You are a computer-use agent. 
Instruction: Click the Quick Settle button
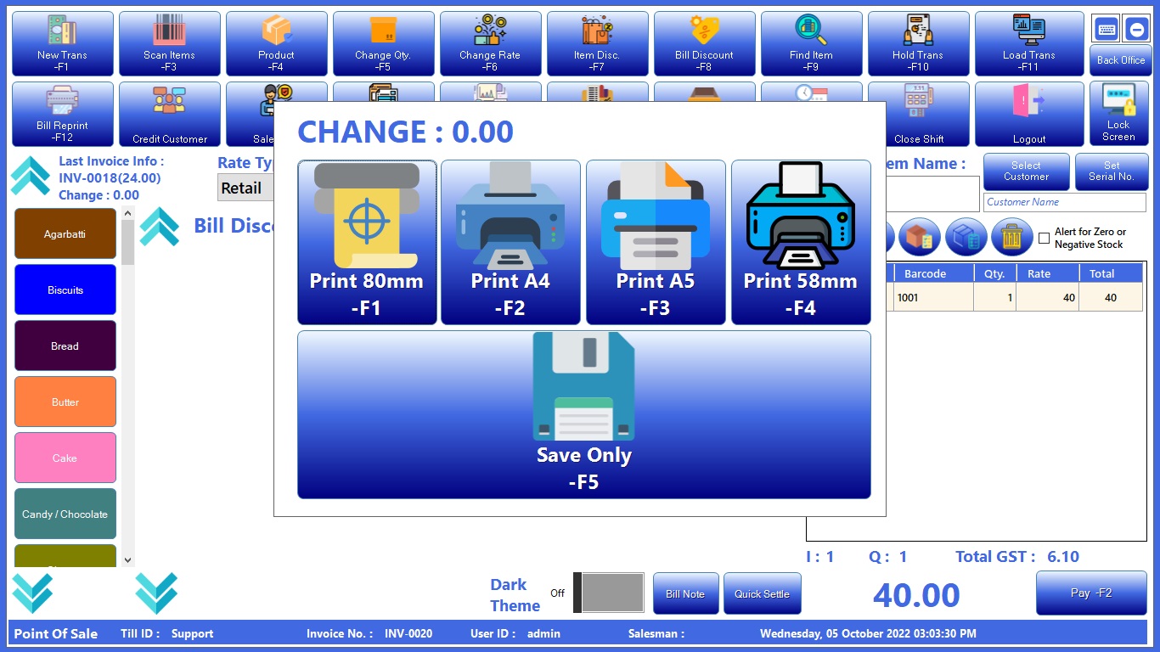pos(762,593)
